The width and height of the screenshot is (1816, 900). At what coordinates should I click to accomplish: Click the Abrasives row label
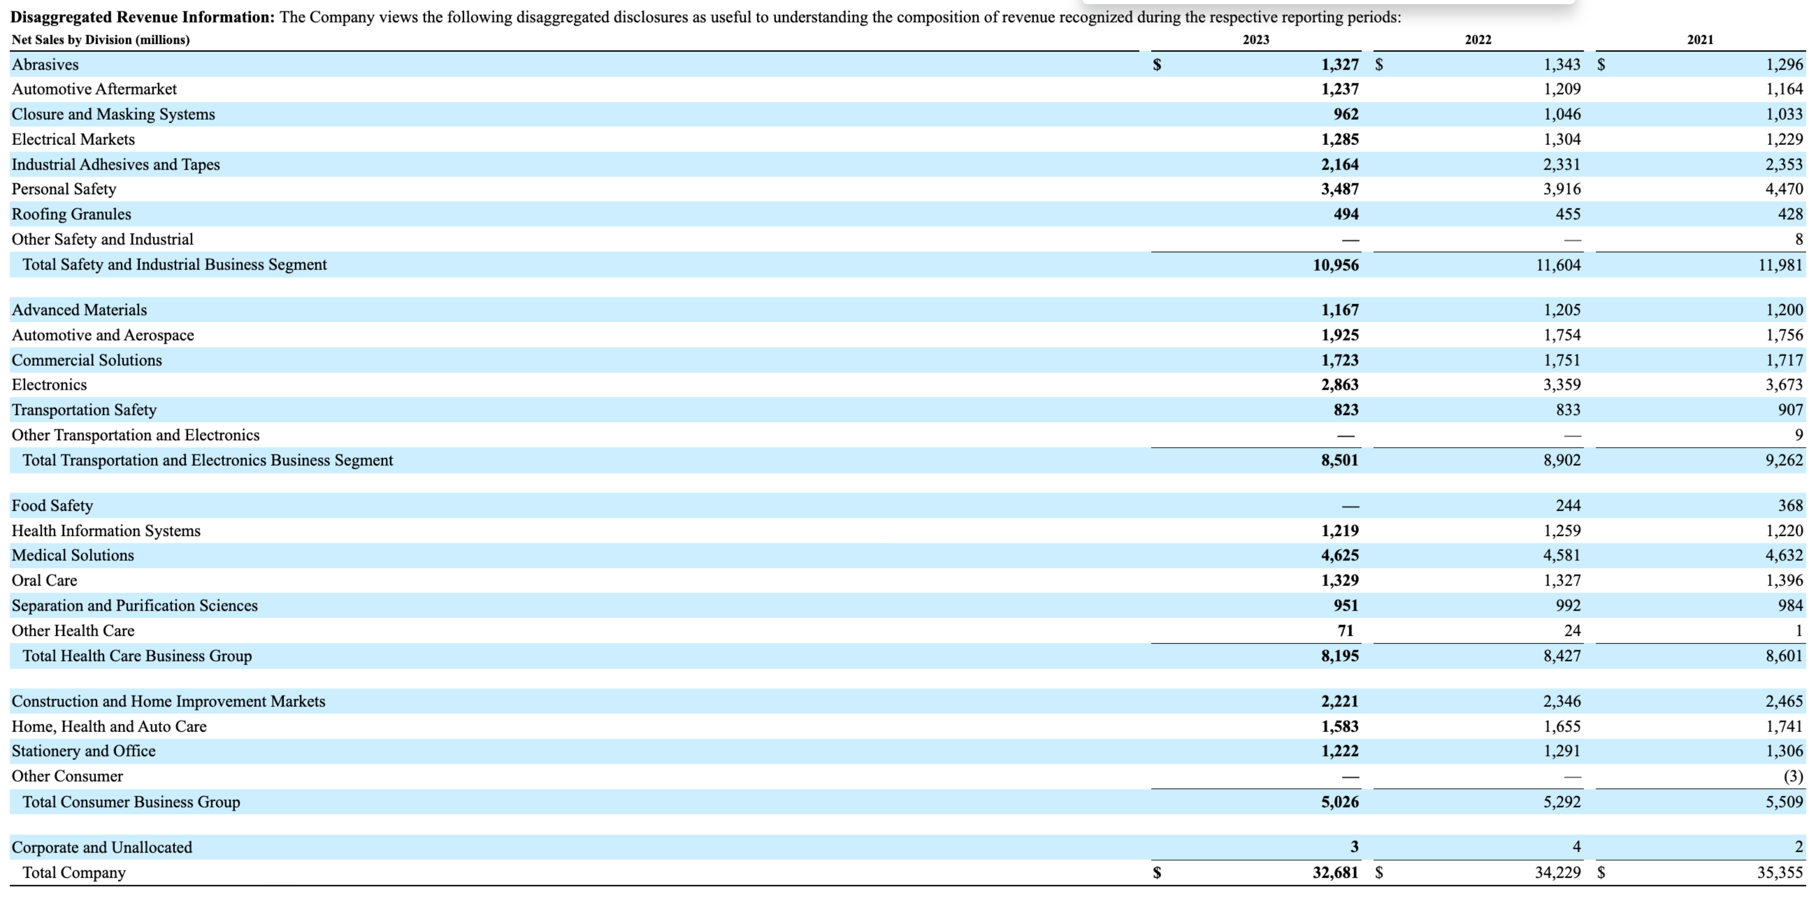coord(45,64)
